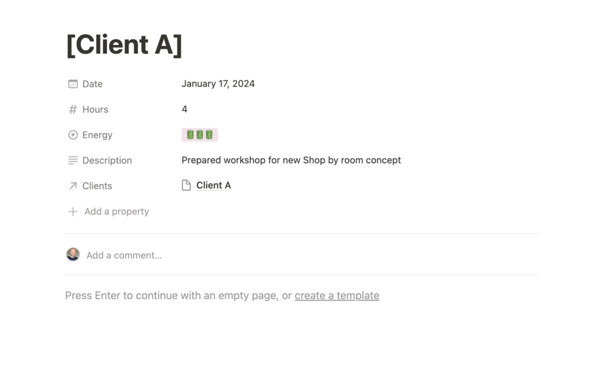
Task: Open the Date property label menu
Action: click(x=92, y=84)
